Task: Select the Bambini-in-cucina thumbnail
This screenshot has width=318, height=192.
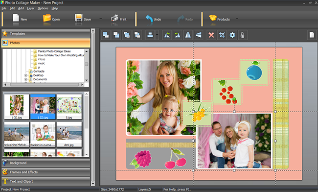Action: tap(43, 134)
